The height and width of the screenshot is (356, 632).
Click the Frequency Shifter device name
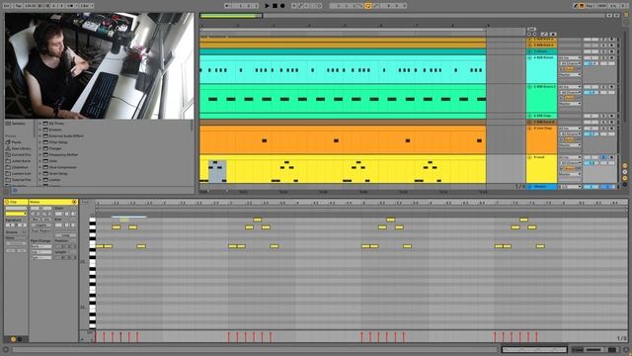63,154
